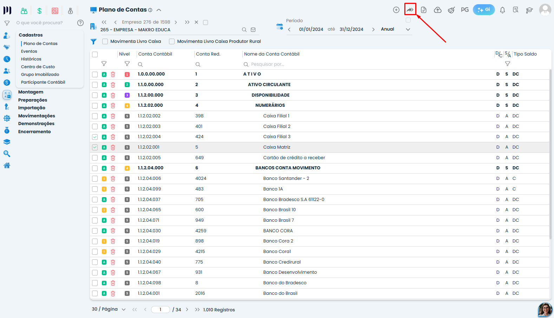Open the cloud upload icon
The width and height of the screenshot is (554, 318).
pos(438,10)
